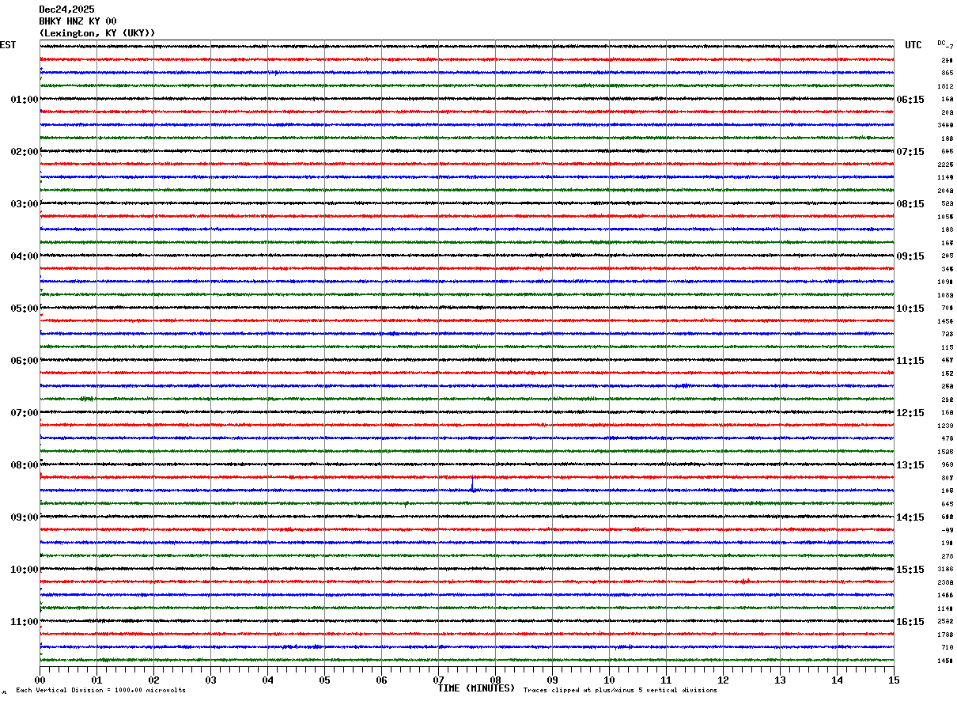
Task: Click the DC offset value 1149
Action: pos(945,178)
